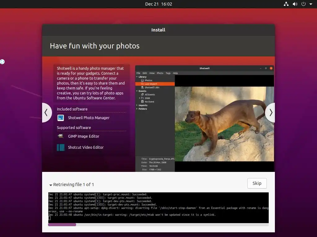The image size is (317, 237).
Task: Click the 'Have fun with your photos' heading
Action: [x=95, y=46]
